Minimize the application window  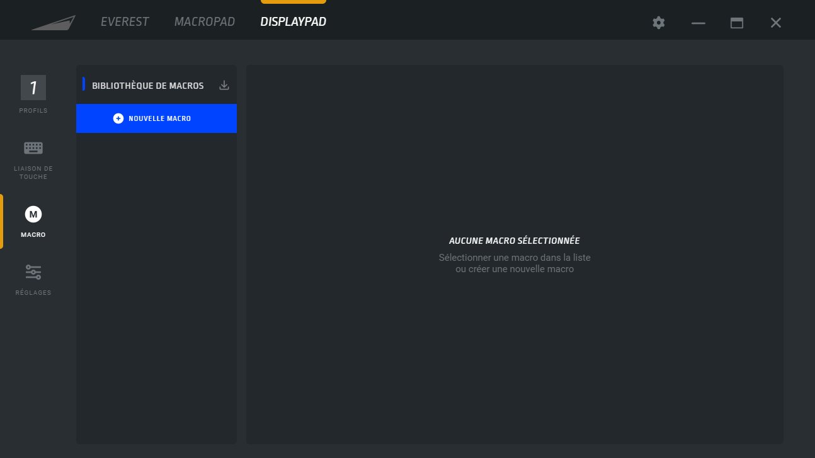(698, 23)
